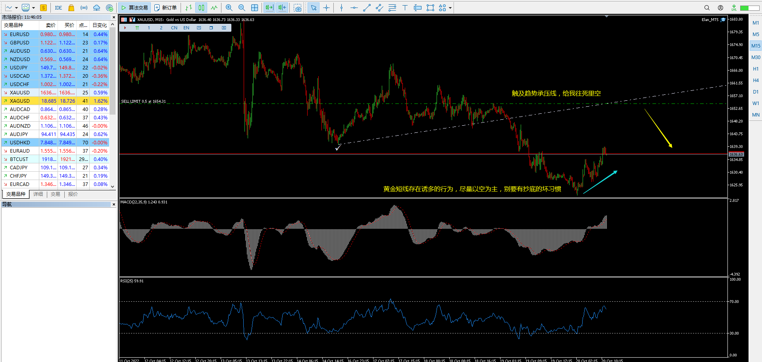Image resolution: width=762 pixels, height=362 pixels.
Task: Select the crosshair tool
Action: (327, 8)
